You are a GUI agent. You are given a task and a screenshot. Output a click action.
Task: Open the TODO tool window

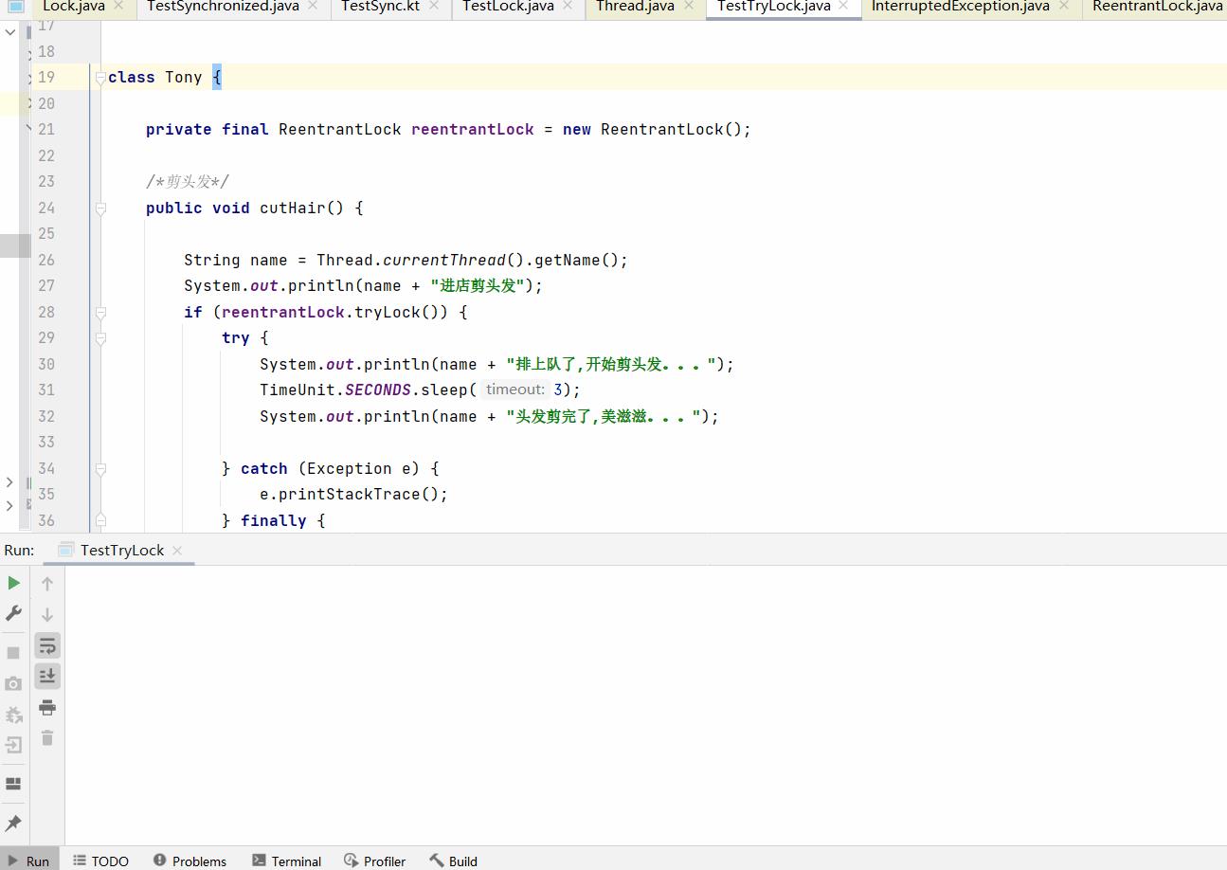(100, 861)
